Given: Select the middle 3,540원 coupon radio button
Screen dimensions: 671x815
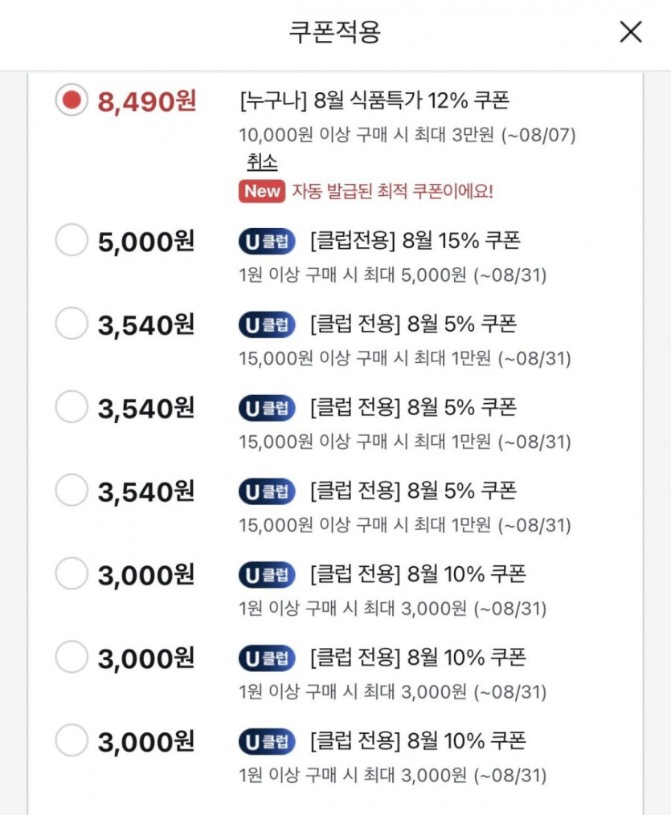Looking at the screenshot, I should pos(72,408).
